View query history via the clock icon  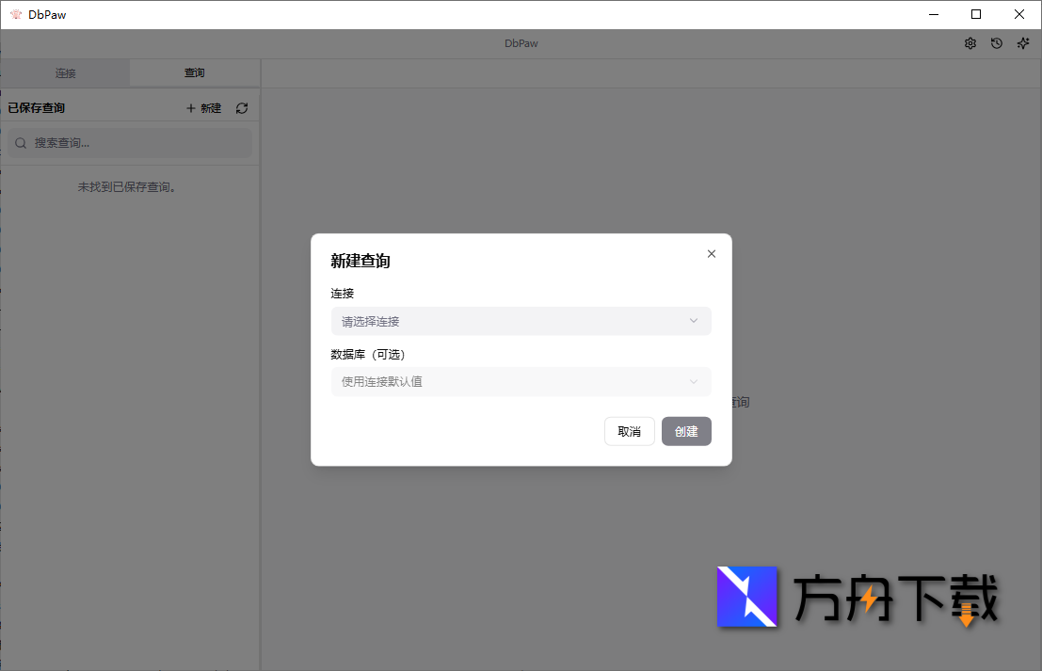coord(996,42)
